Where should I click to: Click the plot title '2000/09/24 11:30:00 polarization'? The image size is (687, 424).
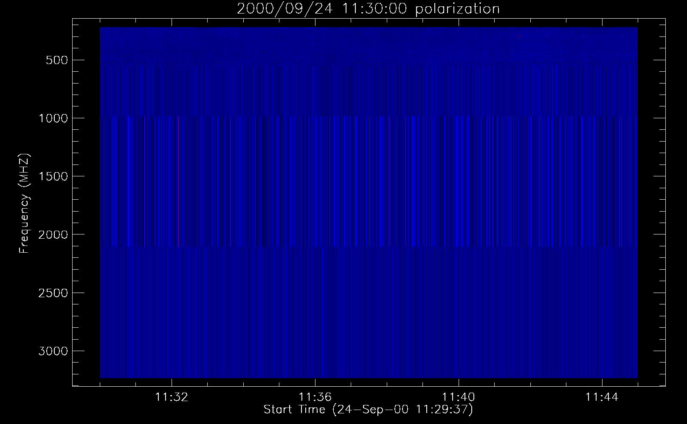coord(368,9)
